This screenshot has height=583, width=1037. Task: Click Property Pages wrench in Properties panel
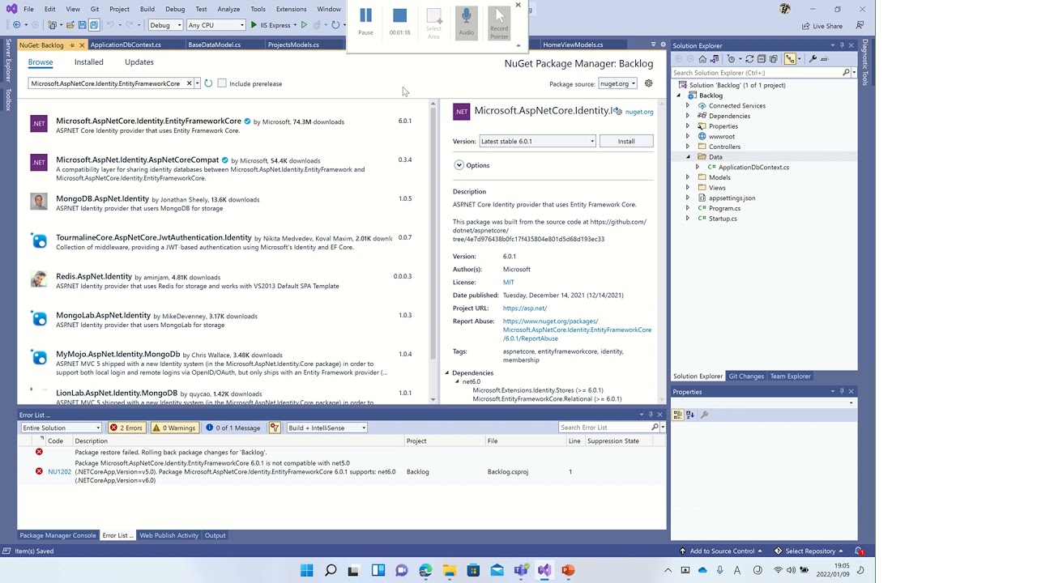pyautogui.click(x=704, y=415)
